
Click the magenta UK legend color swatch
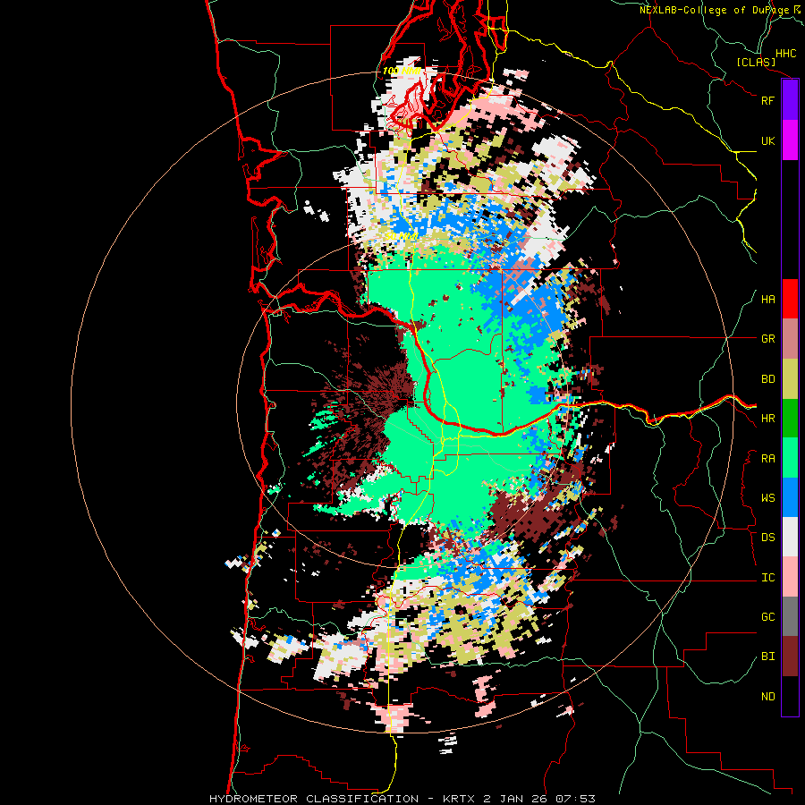[790, 140]
